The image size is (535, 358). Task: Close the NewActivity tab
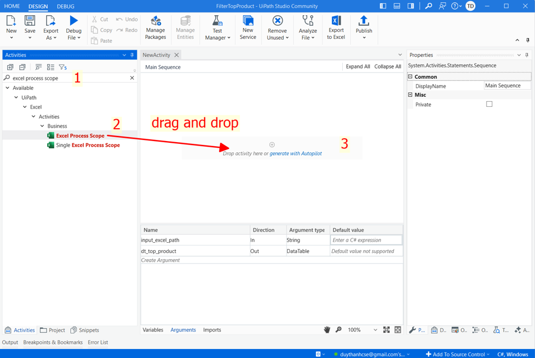(176, 55)
